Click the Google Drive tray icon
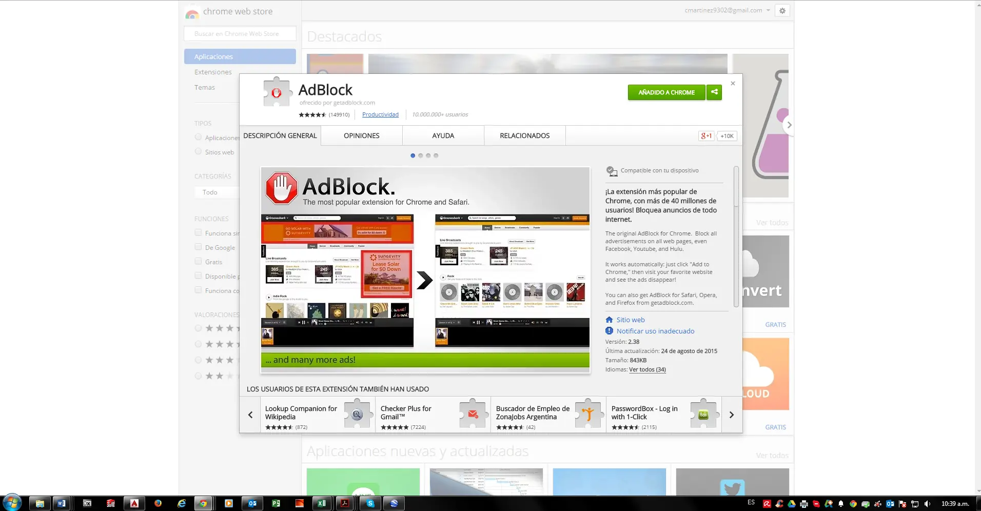 click(792, 504)
